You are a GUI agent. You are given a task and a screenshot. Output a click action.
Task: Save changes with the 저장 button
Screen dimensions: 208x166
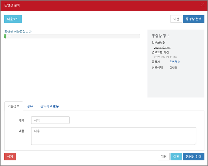[x=164, y=157]
